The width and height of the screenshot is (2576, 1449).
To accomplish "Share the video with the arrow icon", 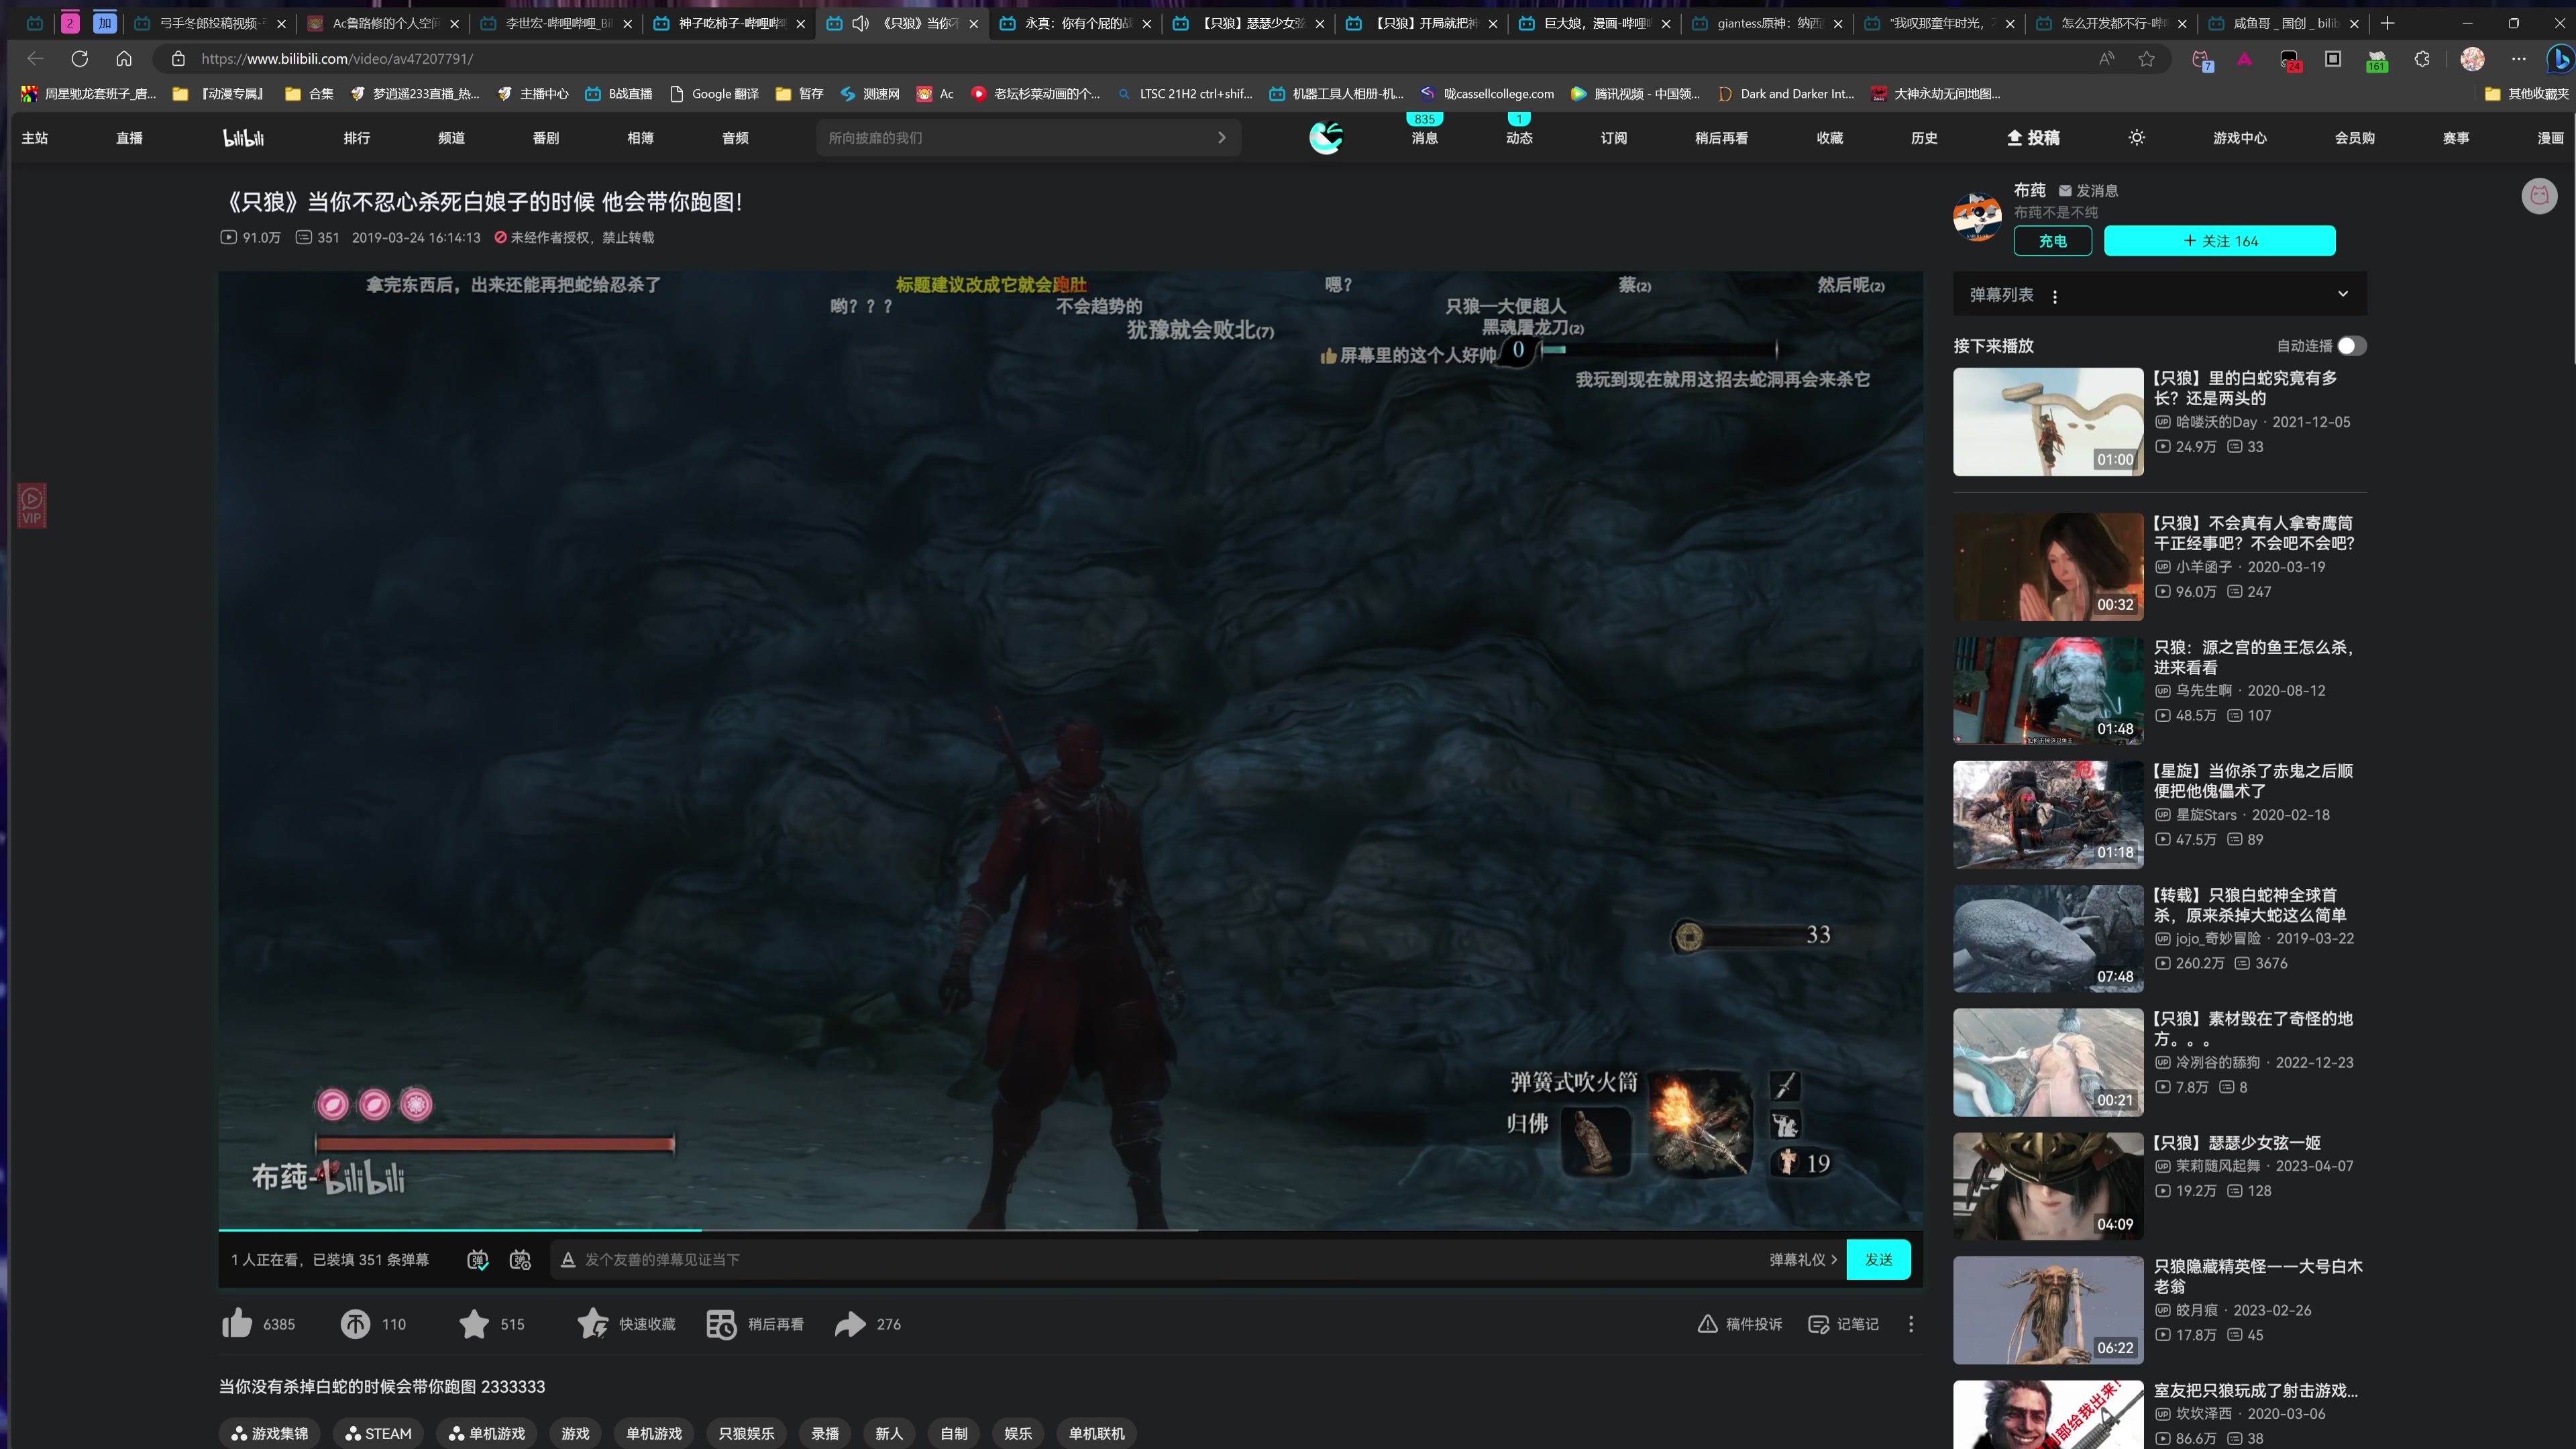I will click(x=850, y=1323).
